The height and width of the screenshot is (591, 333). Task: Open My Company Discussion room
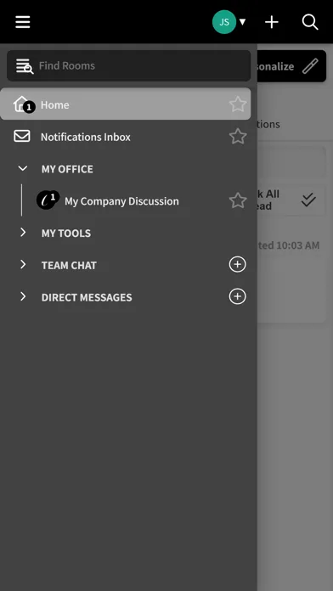[121, 201]
